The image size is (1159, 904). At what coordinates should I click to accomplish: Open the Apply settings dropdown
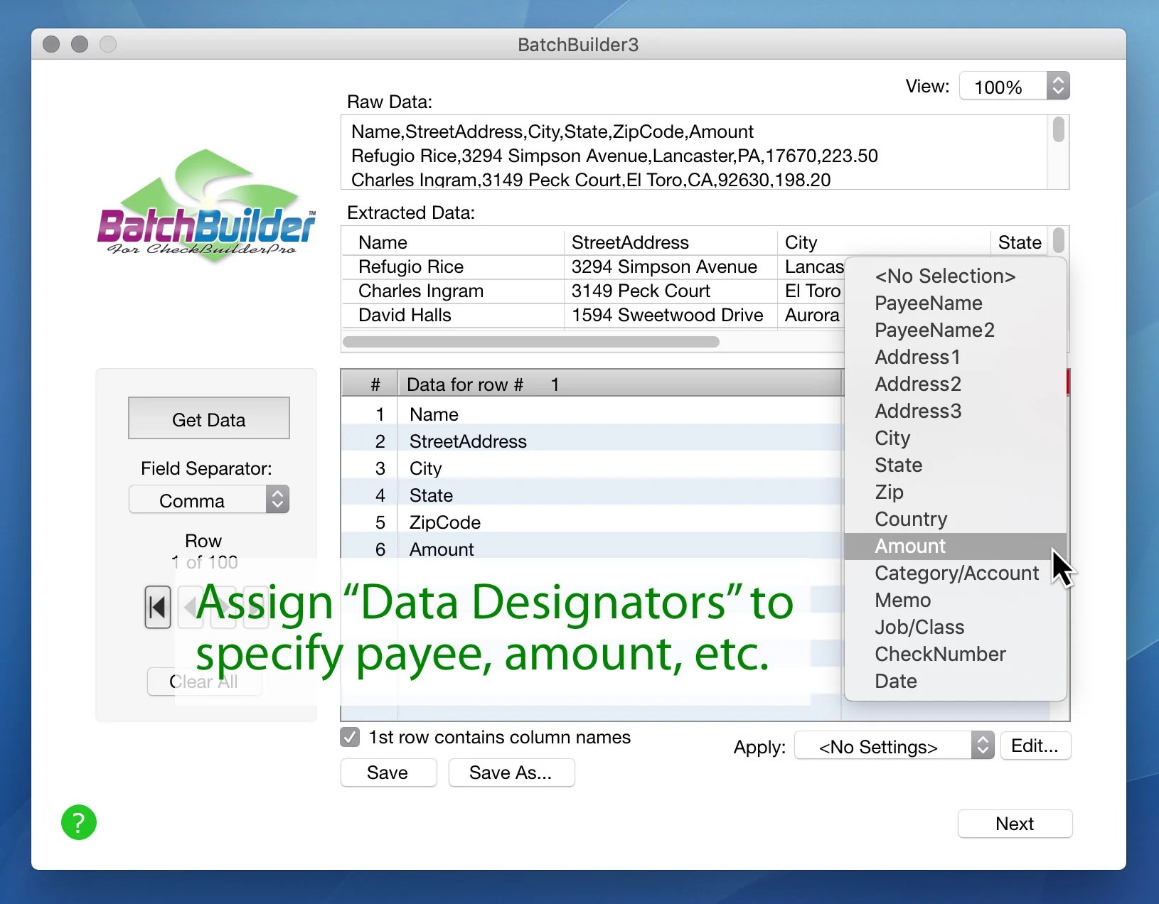pos(892,746)
